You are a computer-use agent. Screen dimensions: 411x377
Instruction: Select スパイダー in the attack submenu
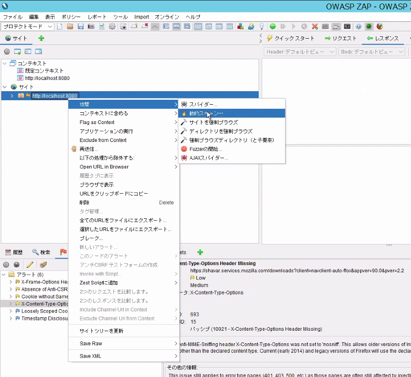(x=232, y=104)
